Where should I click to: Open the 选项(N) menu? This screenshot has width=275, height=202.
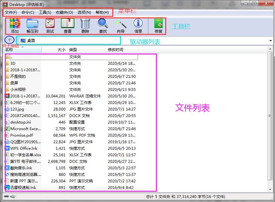(x=84, y=12)
